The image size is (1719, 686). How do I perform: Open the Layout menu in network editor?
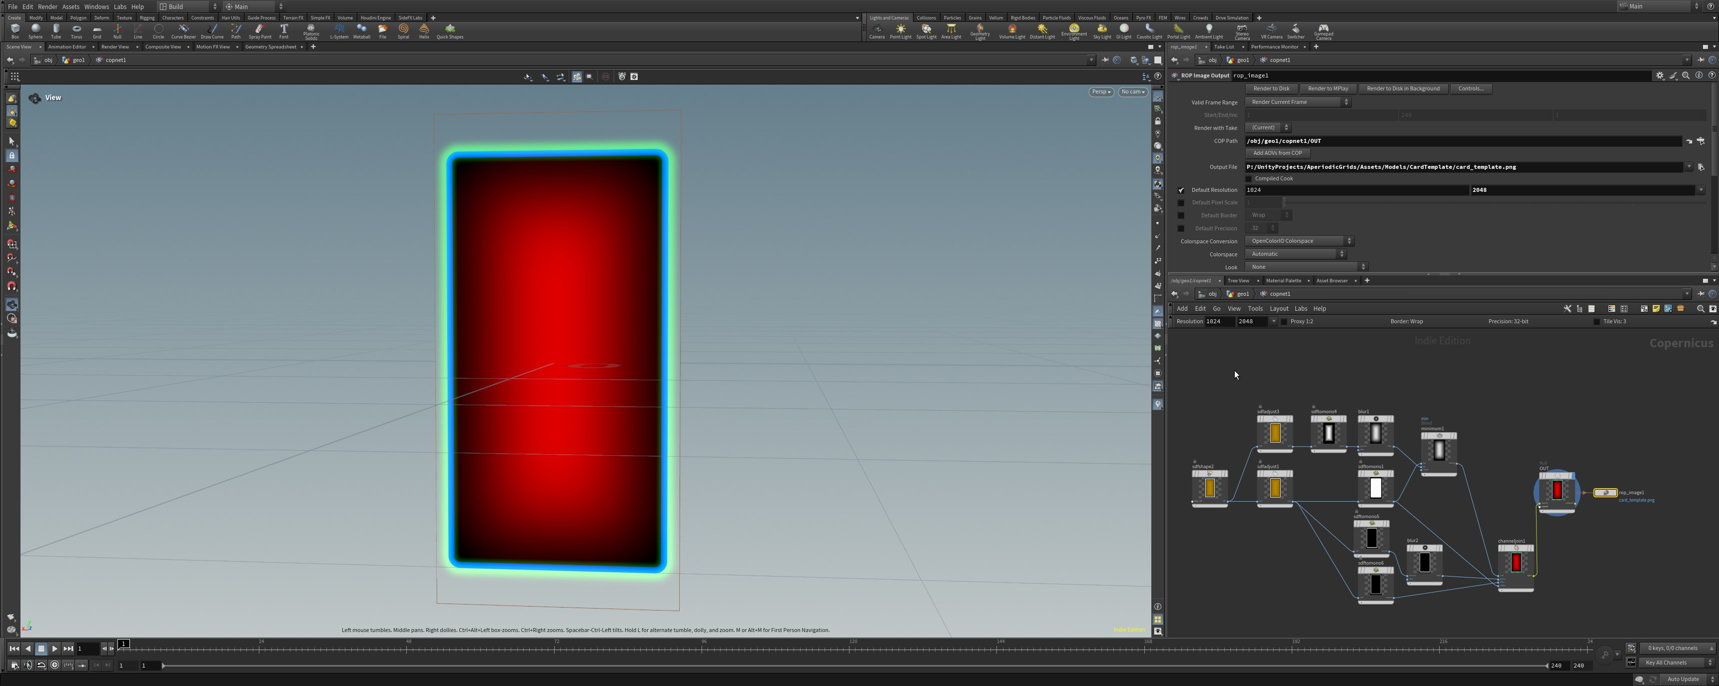tap(1279, 309)
